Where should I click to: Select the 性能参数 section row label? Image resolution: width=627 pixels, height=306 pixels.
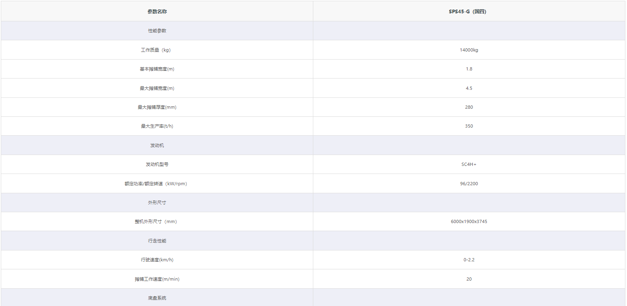(157, 31)
